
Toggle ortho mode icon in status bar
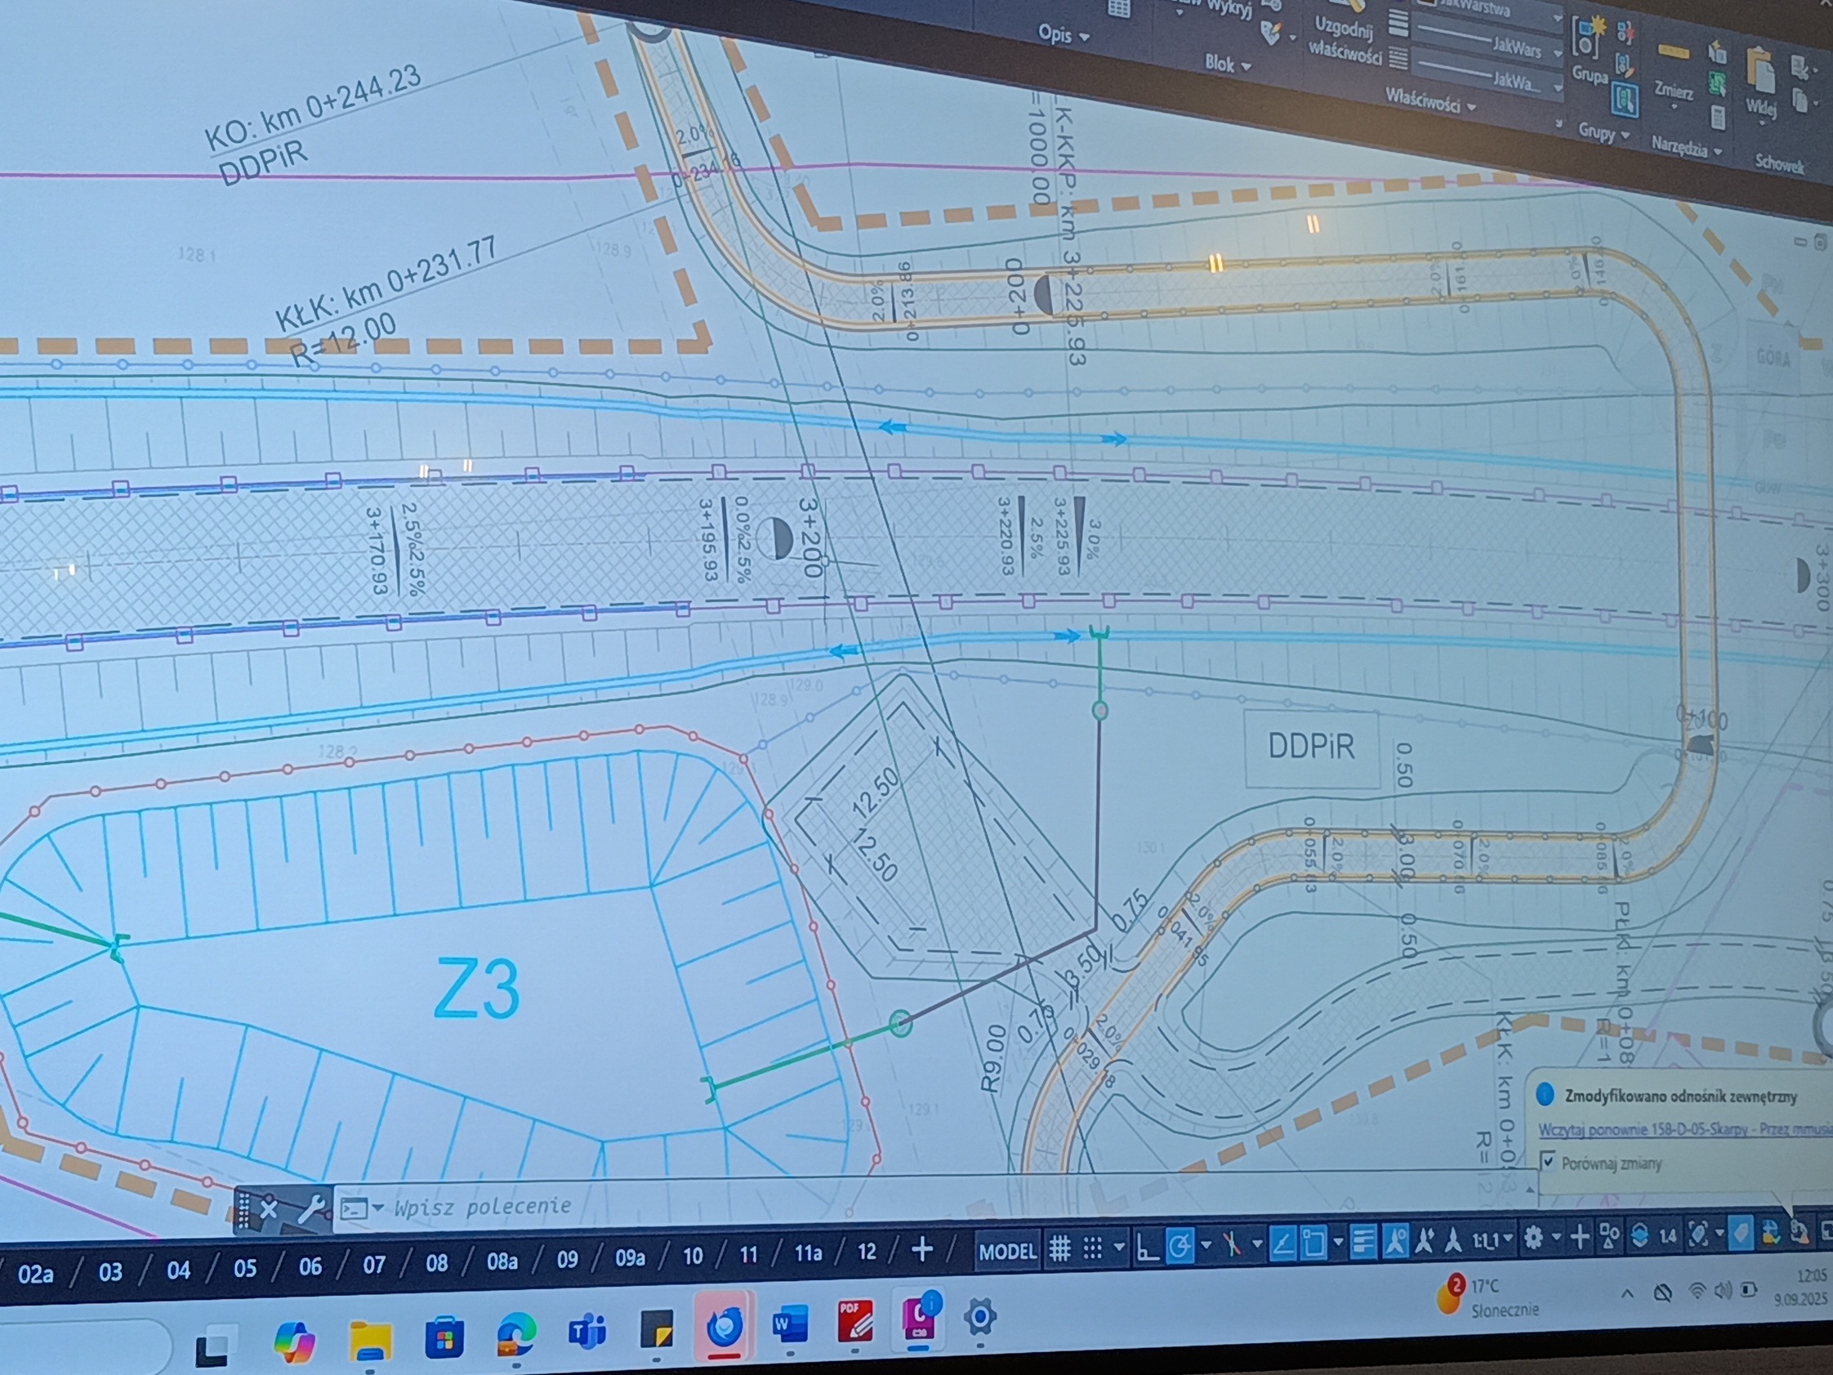coord(1148,1248)
